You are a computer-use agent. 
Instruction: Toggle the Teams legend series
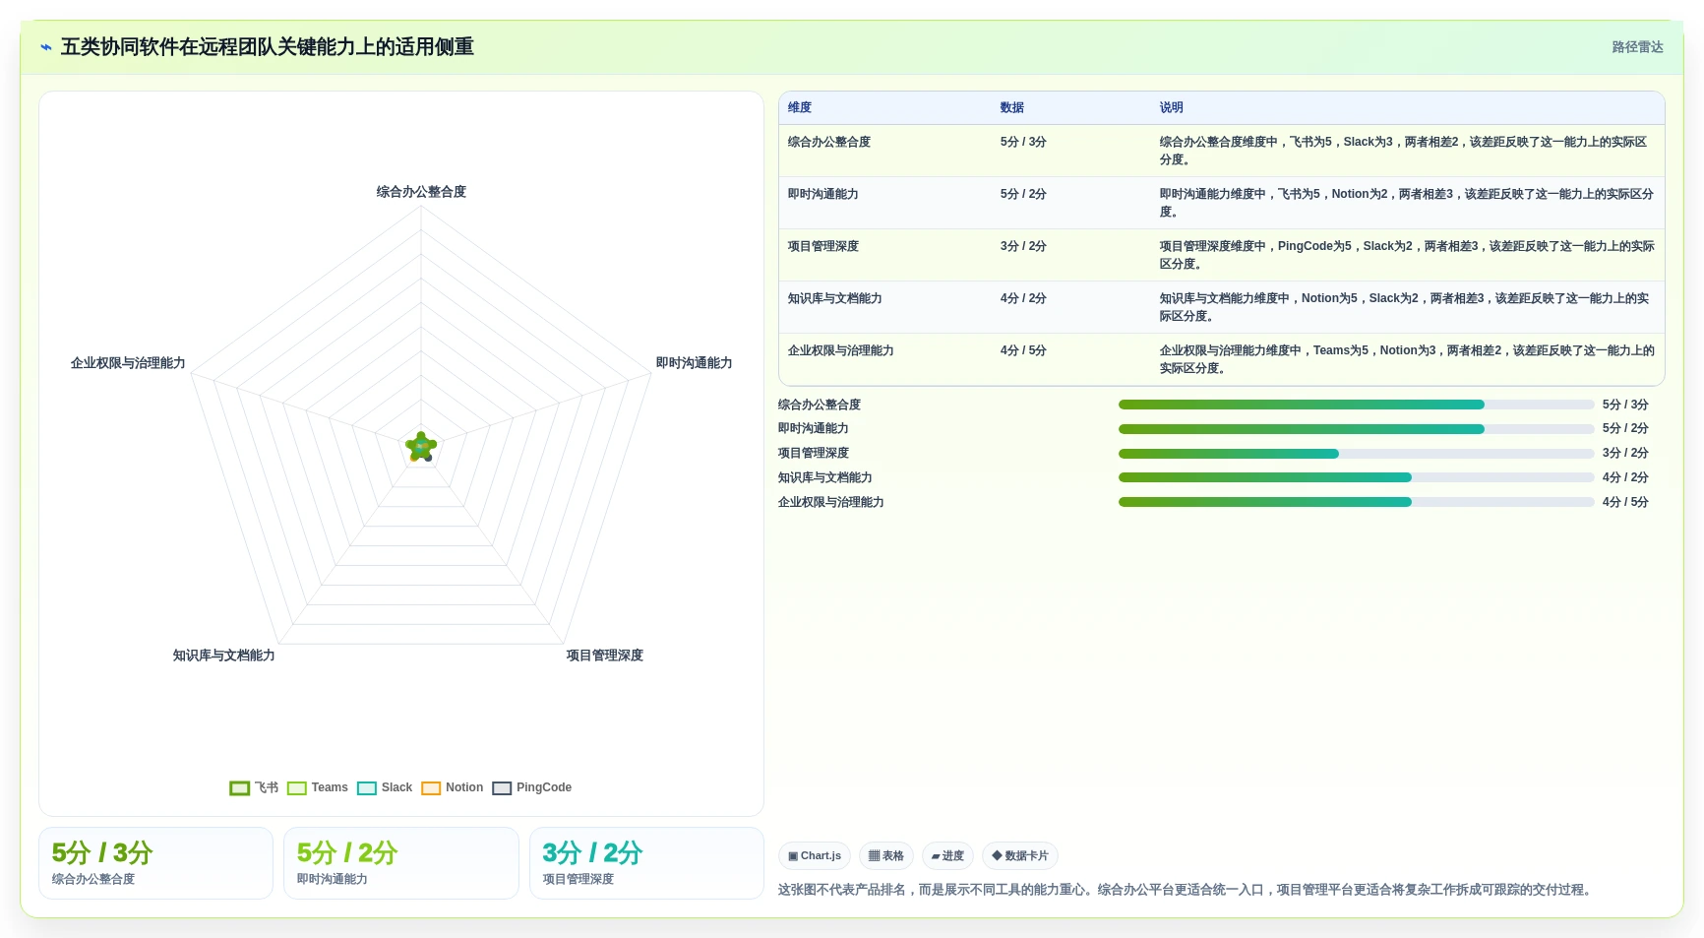coord(318,787)
